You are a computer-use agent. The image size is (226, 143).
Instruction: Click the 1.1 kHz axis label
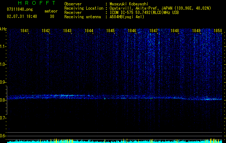pos(3,46)
